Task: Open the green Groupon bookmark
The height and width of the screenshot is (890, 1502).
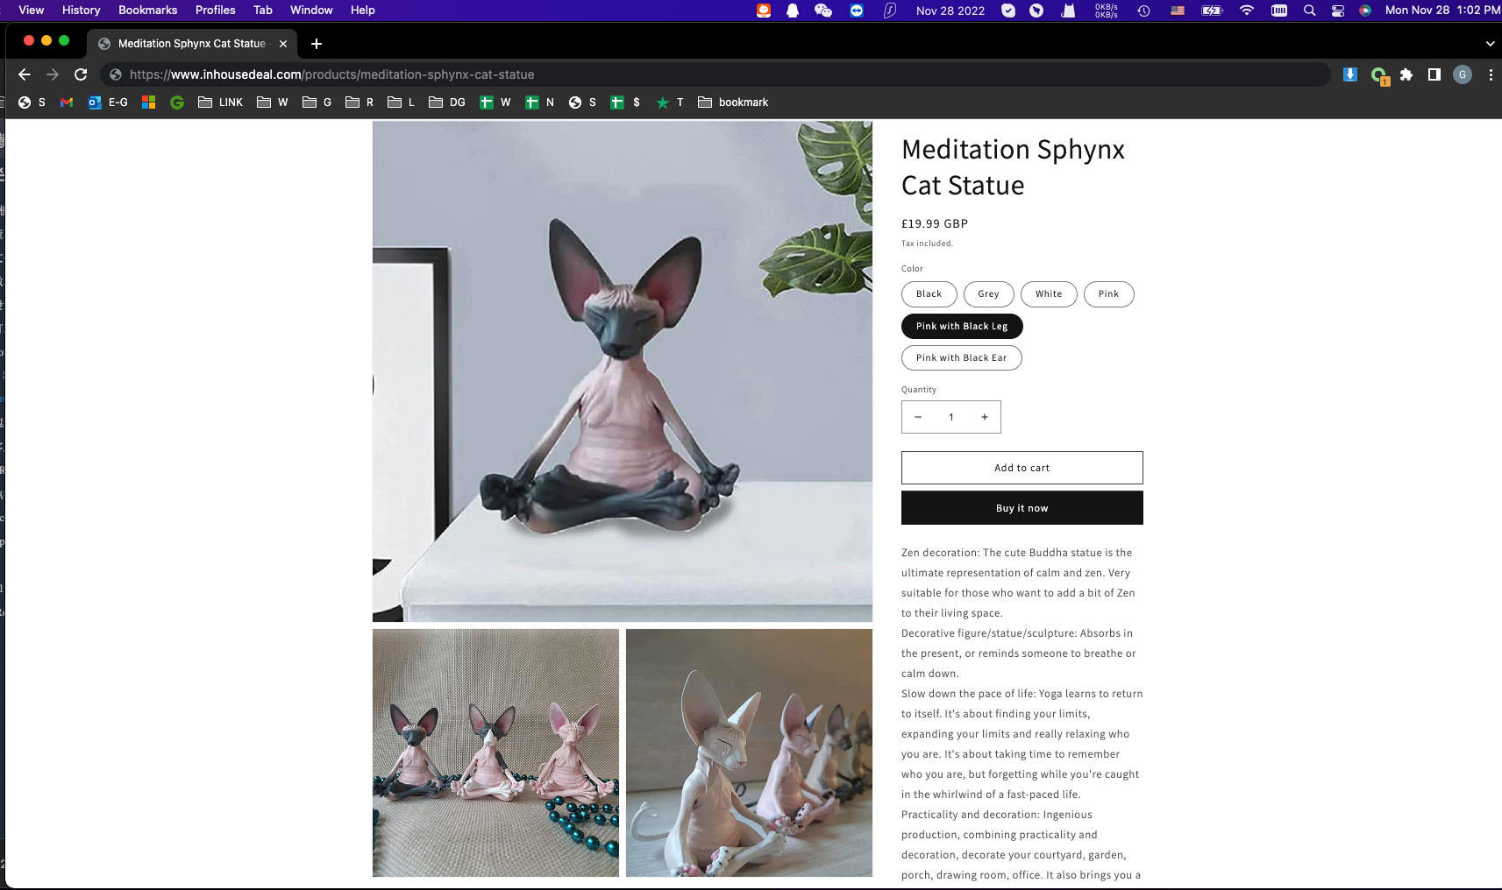Action: tap(177, 102)
